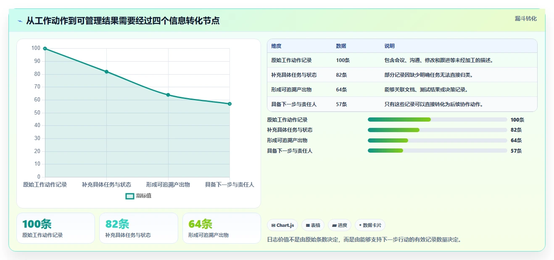Image resolution: width=554 pixels, height=260 pixels.
Task: Click the 原始工作动作记录 table cell
Action: tap(291, 60)
